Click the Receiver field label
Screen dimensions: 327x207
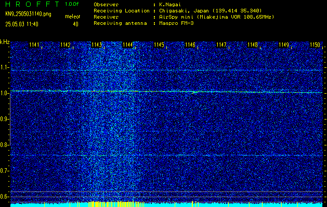coord(106,17)
